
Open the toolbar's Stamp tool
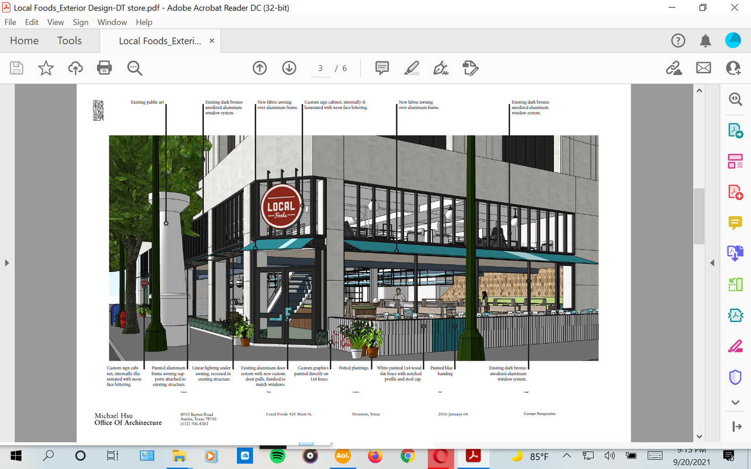470,68
